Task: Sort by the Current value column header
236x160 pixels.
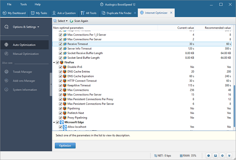Action: 176,28
